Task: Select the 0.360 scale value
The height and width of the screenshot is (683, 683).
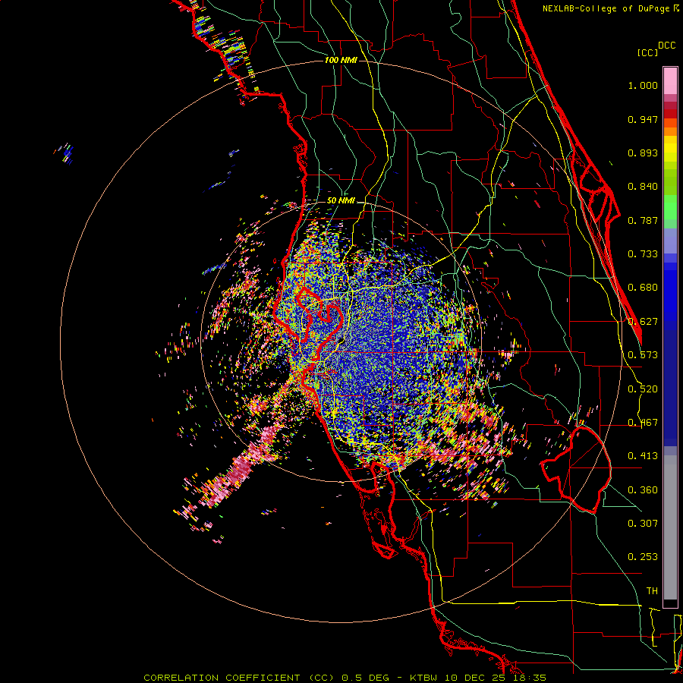Action: tap(643, 490)
